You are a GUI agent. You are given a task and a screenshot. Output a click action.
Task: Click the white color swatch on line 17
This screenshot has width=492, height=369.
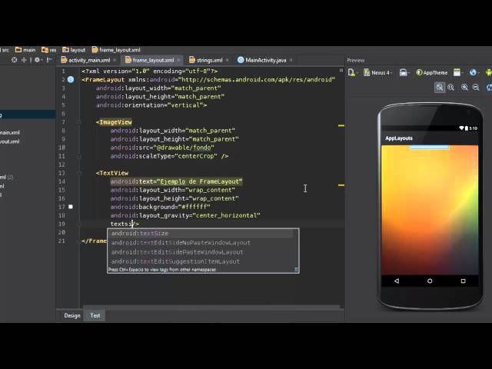coord(71,207)
